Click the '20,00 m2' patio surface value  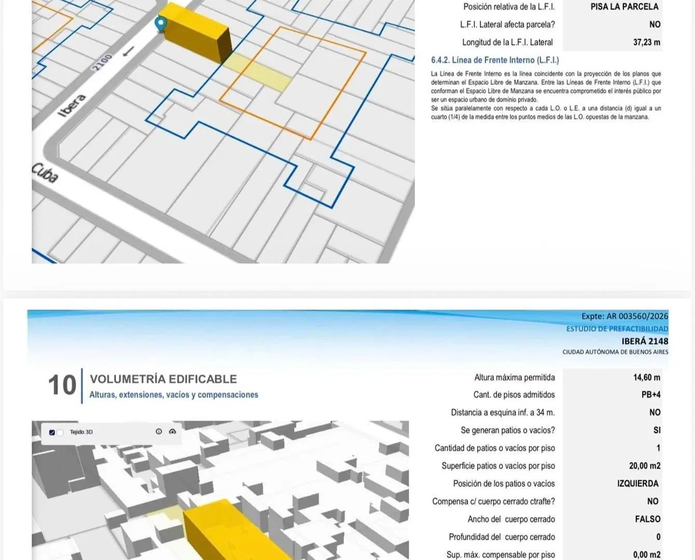pos(645,466)
